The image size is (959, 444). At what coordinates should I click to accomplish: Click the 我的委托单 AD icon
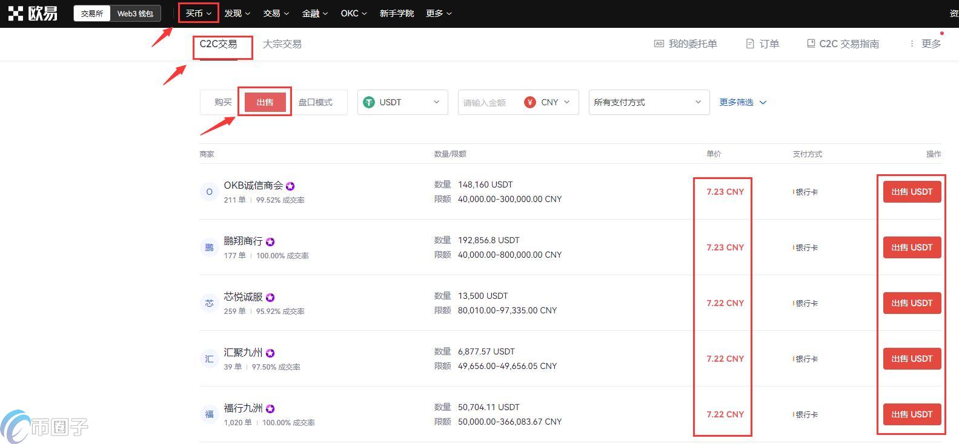coord(659,44)
